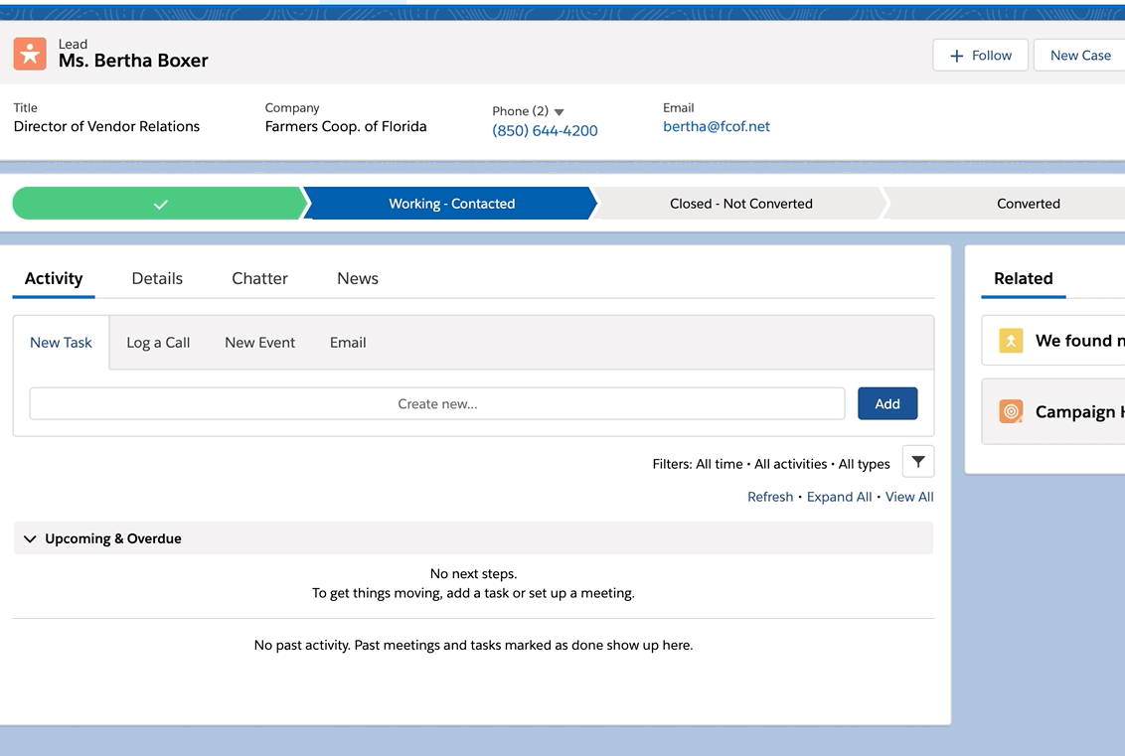Click the blue Add task button

coord(887,403)
